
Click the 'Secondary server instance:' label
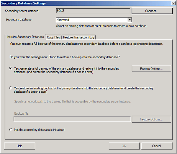click(x=22, y=11)
